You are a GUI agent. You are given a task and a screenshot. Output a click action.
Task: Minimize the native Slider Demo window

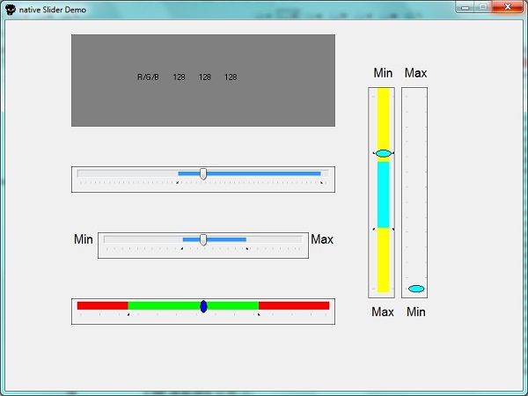[466, 7]
